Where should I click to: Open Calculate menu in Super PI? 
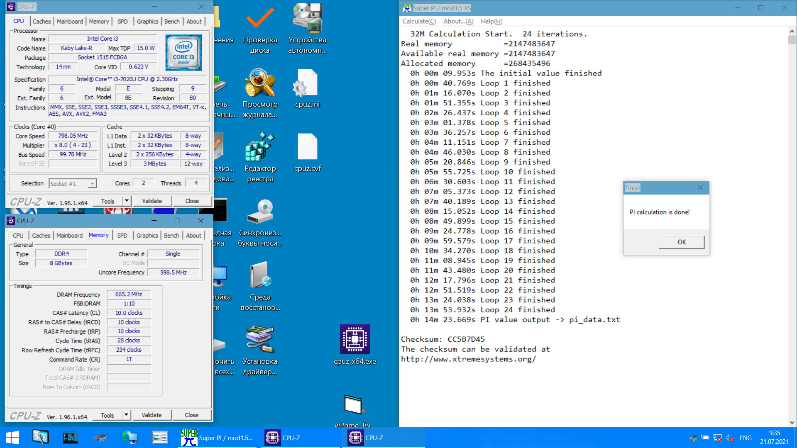(x=419, y=22)
